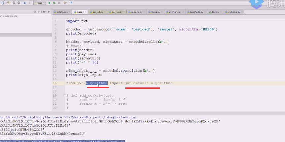Image resolution: width=285 pixels, height=142 pixels.
Task: Click "print('-' * 30)" on line 11
Action: click(x=82, y=62)
